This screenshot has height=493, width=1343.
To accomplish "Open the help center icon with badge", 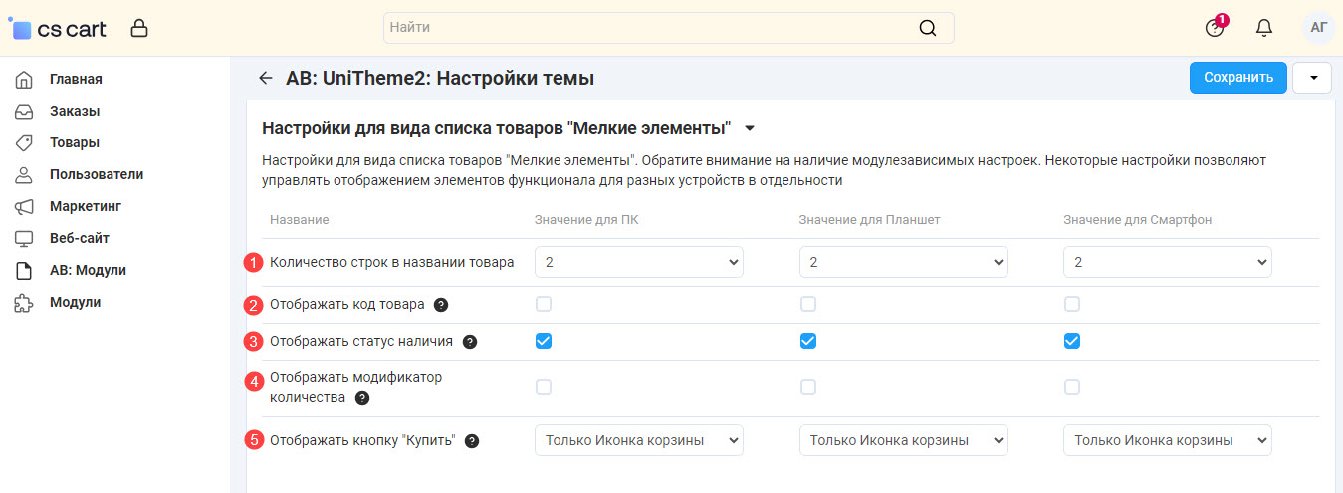I will click(x=1214, y=28).
